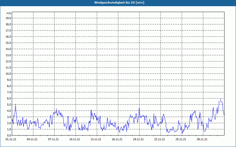Click the 19.11.21 date label
This screenshot has height=147, width=236.
[138, 139]
